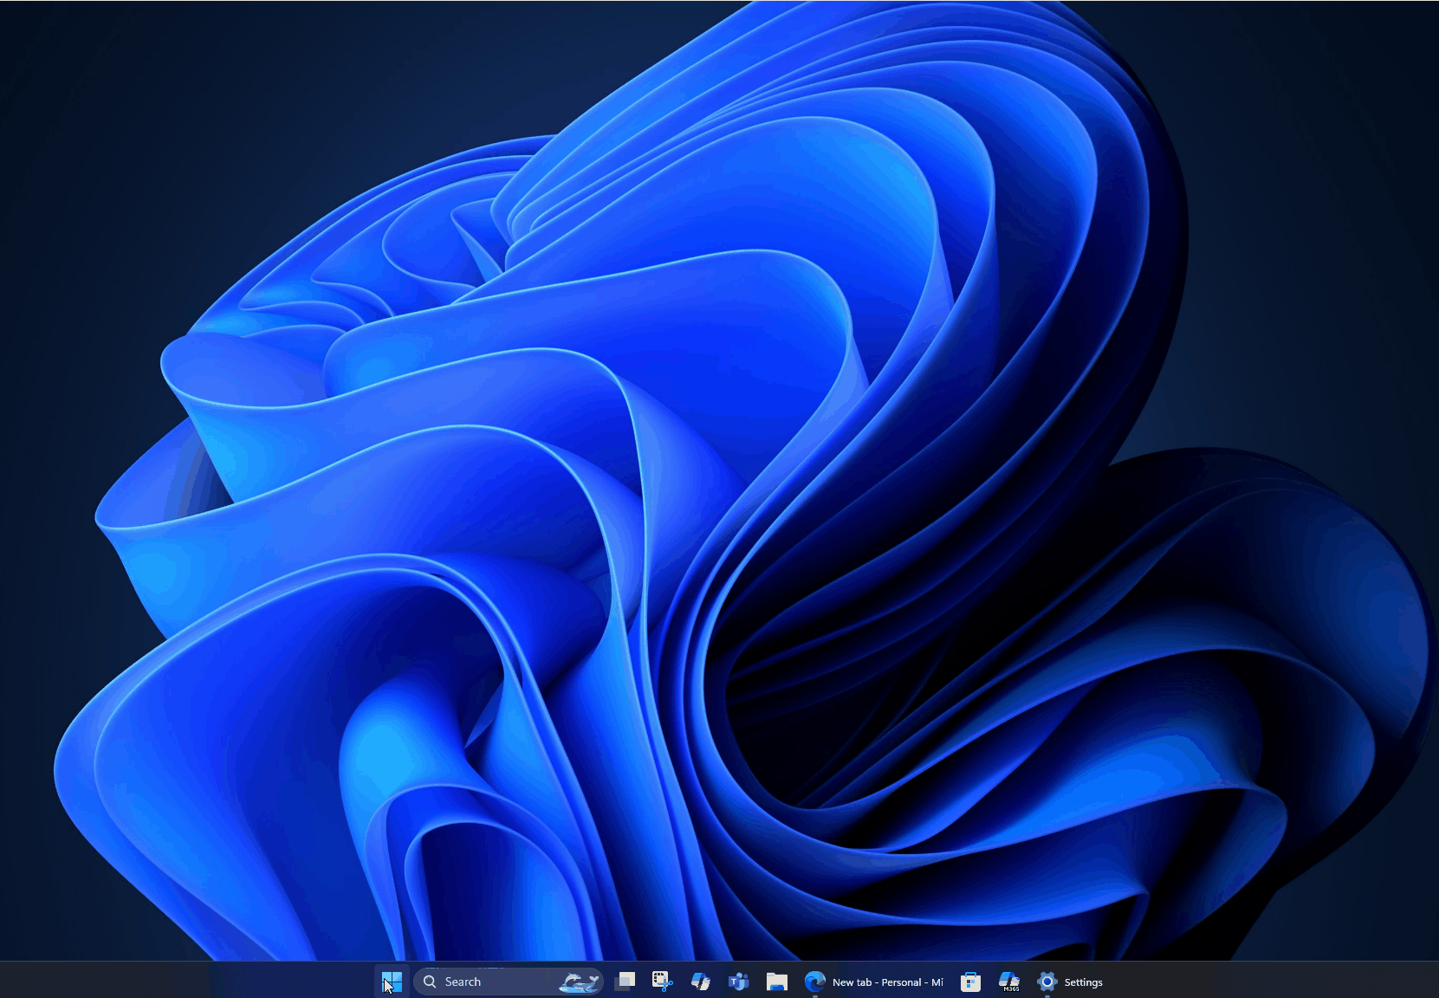Open File Explorer
The height and width of the screenshot is (998, 1439).
click(x=778, y=982)
